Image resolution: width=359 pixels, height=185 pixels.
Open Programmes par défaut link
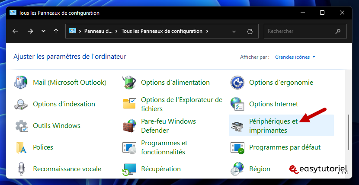285,147
